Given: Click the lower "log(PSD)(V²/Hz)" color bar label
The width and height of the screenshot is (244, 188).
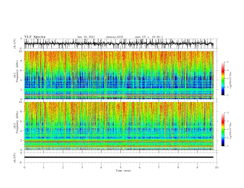Looking at the screenshot, I should tap(230, 131).
